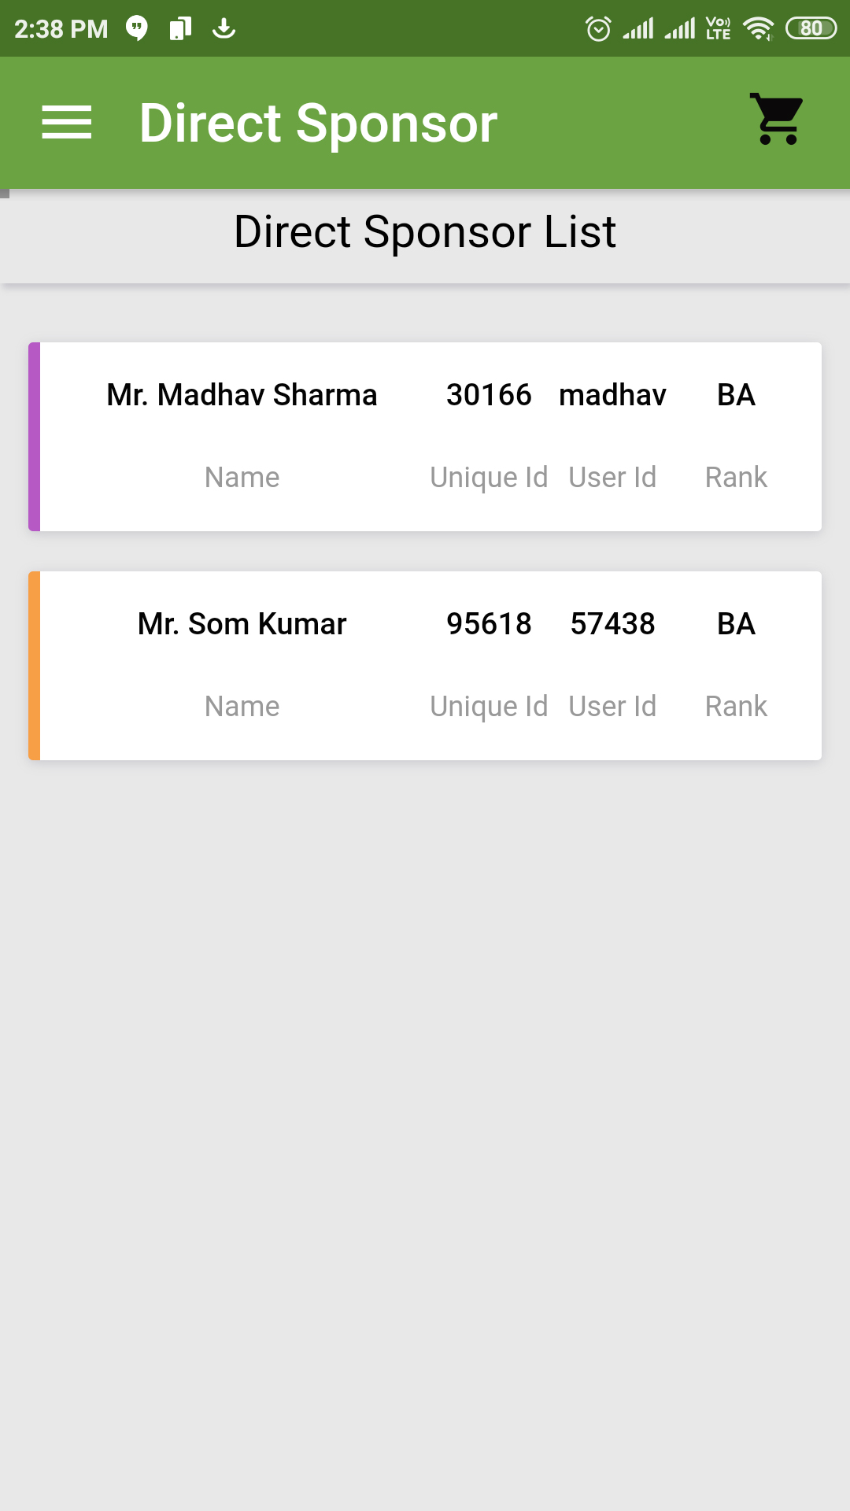Tap the madhav user ID

pyautogui.click(x=612, y=395)
